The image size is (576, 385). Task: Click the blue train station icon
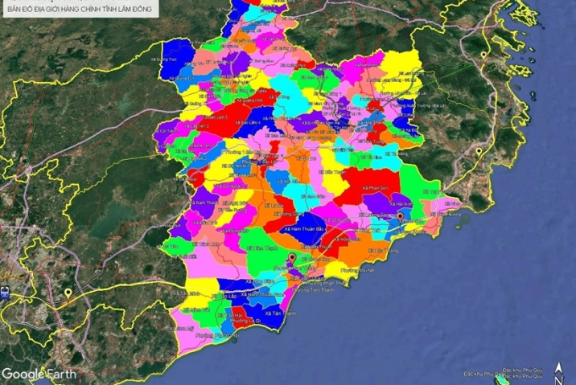[x=6, y=293]
